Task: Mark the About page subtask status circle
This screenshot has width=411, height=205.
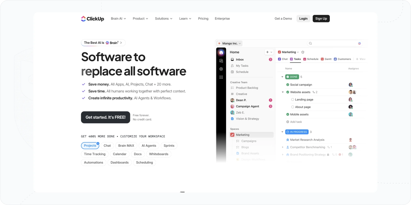Action: coord(293,107)
